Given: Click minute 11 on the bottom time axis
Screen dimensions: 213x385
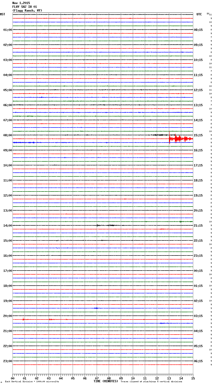Looking at the screenshot, I should coord(145,378).
